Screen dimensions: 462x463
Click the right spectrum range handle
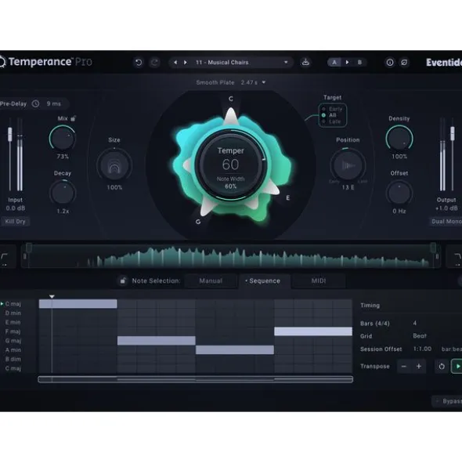click(x=433, y=248)
